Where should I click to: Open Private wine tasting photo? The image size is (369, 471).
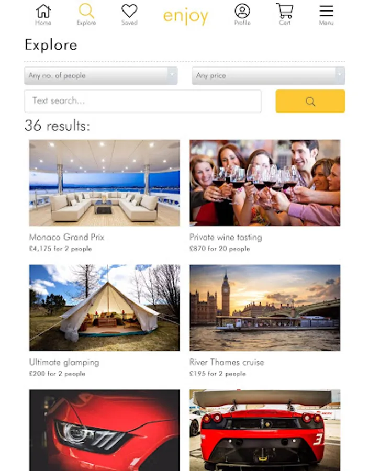coord(265,183)
